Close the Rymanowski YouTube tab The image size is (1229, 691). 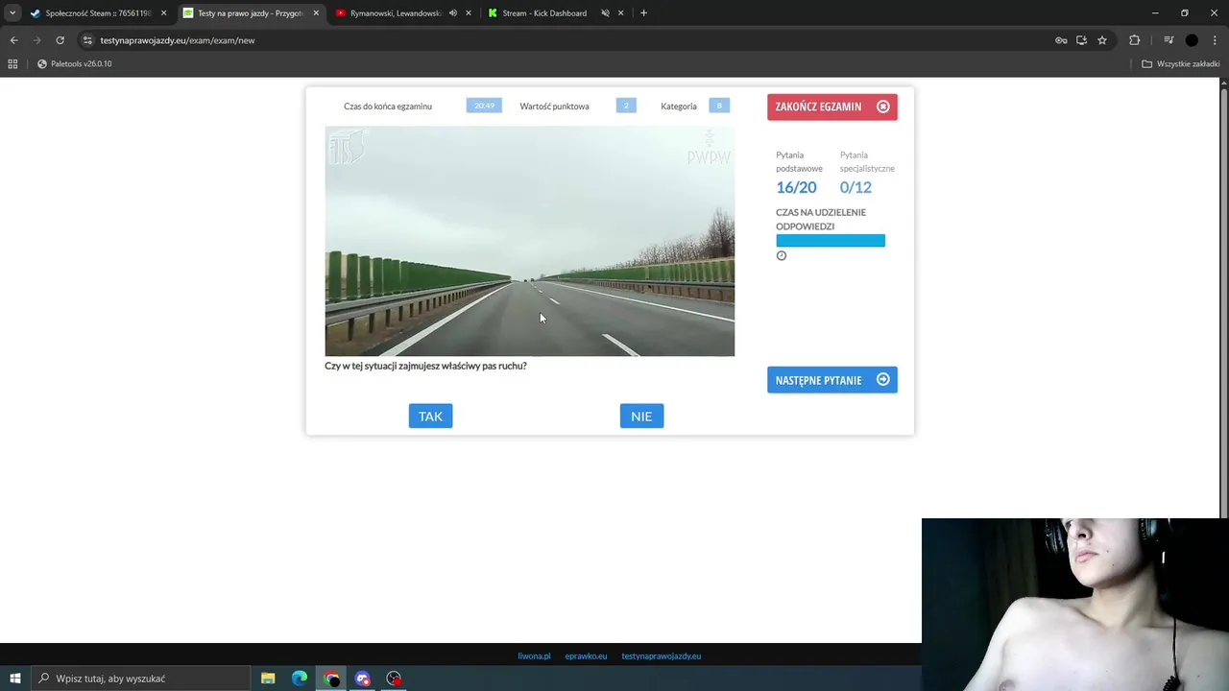point(469,13)
